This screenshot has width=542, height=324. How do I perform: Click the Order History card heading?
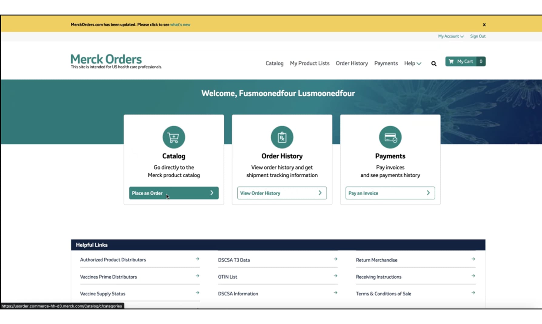(x=282, y=156)
